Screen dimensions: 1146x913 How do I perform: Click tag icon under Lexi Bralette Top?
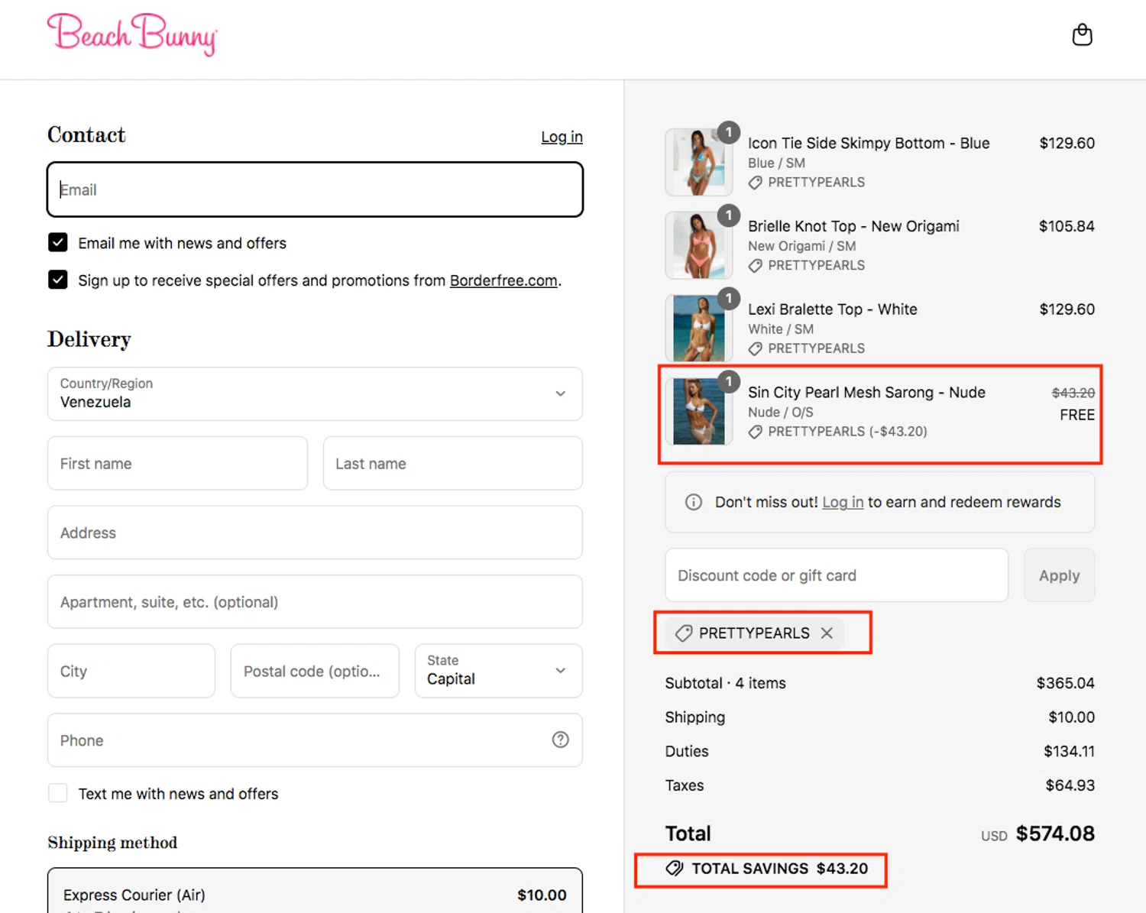tap(755, 349)
